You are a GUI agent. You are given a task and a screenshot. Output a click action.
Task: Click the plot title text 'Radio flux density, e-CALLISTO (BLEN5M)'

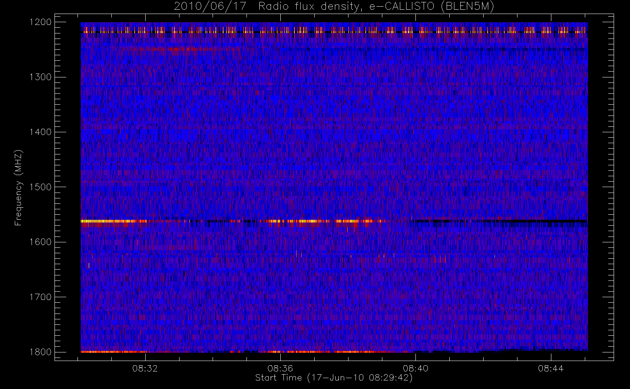(376, 7)
